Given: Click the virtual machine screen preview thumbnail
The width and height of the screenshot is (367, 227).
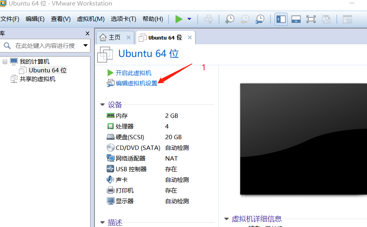Looking at the screenshot, I should click(x=303, y=139).
